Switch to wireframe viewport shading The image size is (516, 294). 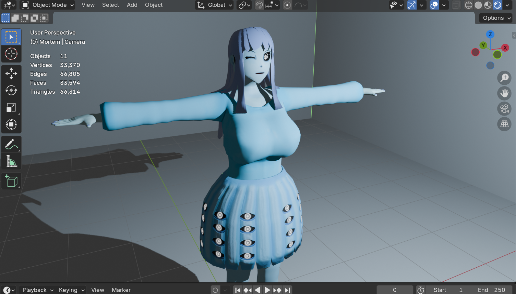coord(469,5)
